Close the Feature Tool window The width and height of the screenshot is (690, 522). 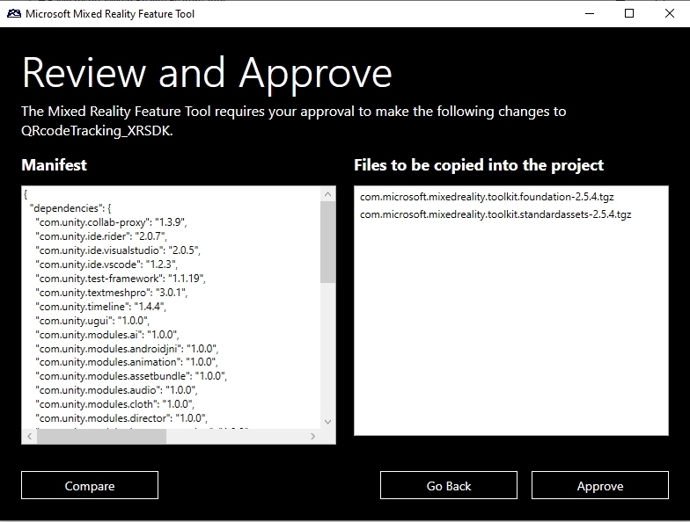669,14
